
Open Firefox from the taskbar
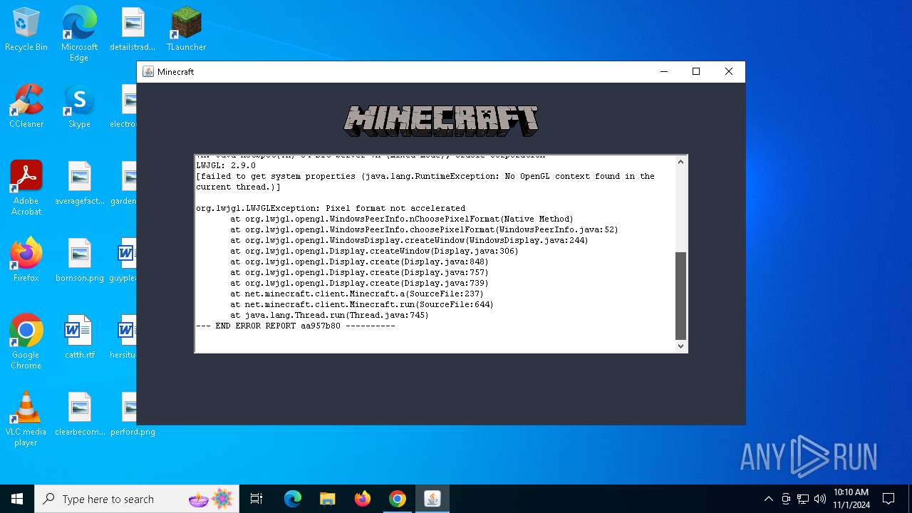362,499
